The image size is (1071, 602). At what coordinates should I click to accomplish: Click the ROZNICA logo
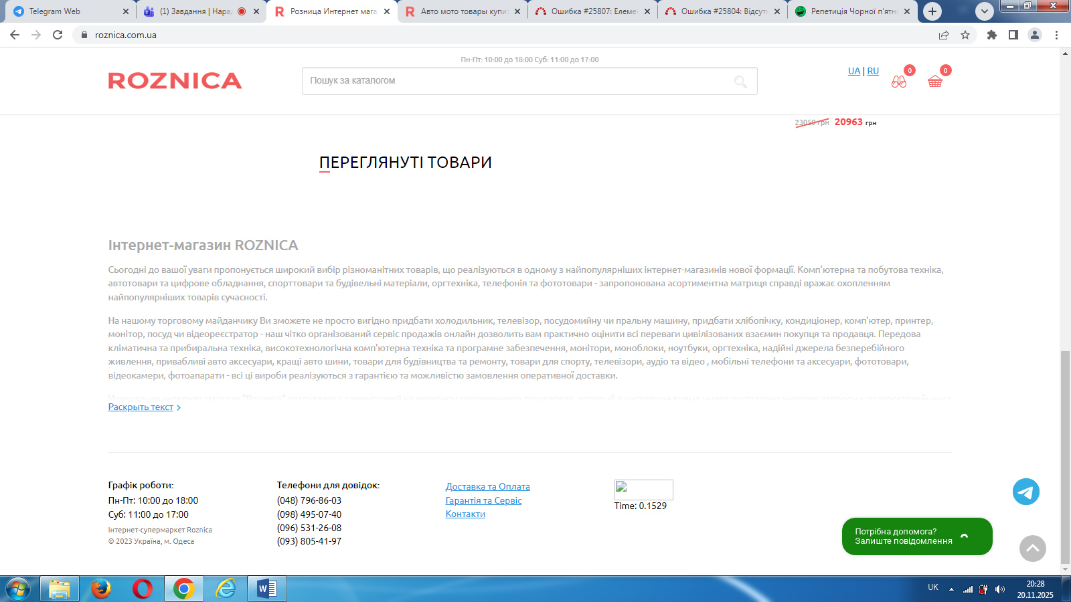tap(175, 81)
